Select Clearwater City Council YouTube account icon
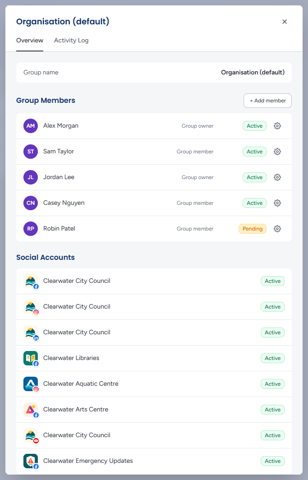The image size is (308, 480). coord(31,436)
